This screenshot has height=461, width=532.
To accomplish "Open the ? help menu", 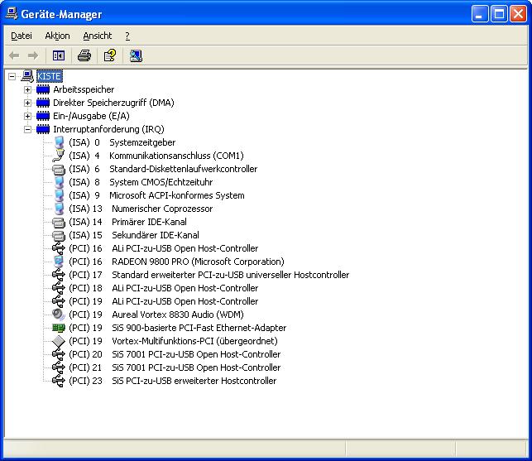I will coord(127,36).
